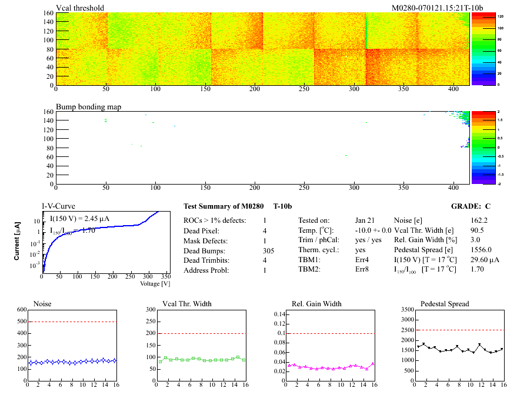Click the Dead Bumps value 305

coord(269,251)
